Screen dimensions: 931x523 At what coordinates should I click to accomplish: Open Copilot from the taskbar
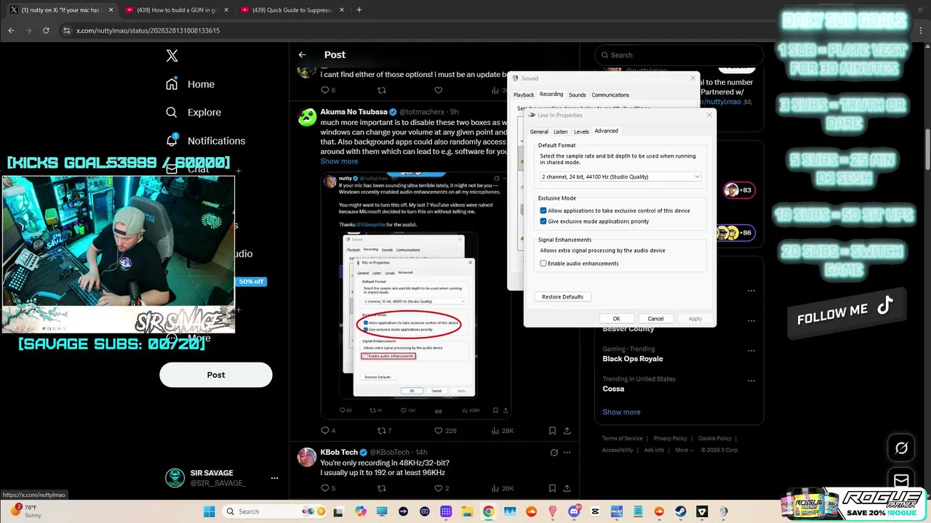pos(361,511)
